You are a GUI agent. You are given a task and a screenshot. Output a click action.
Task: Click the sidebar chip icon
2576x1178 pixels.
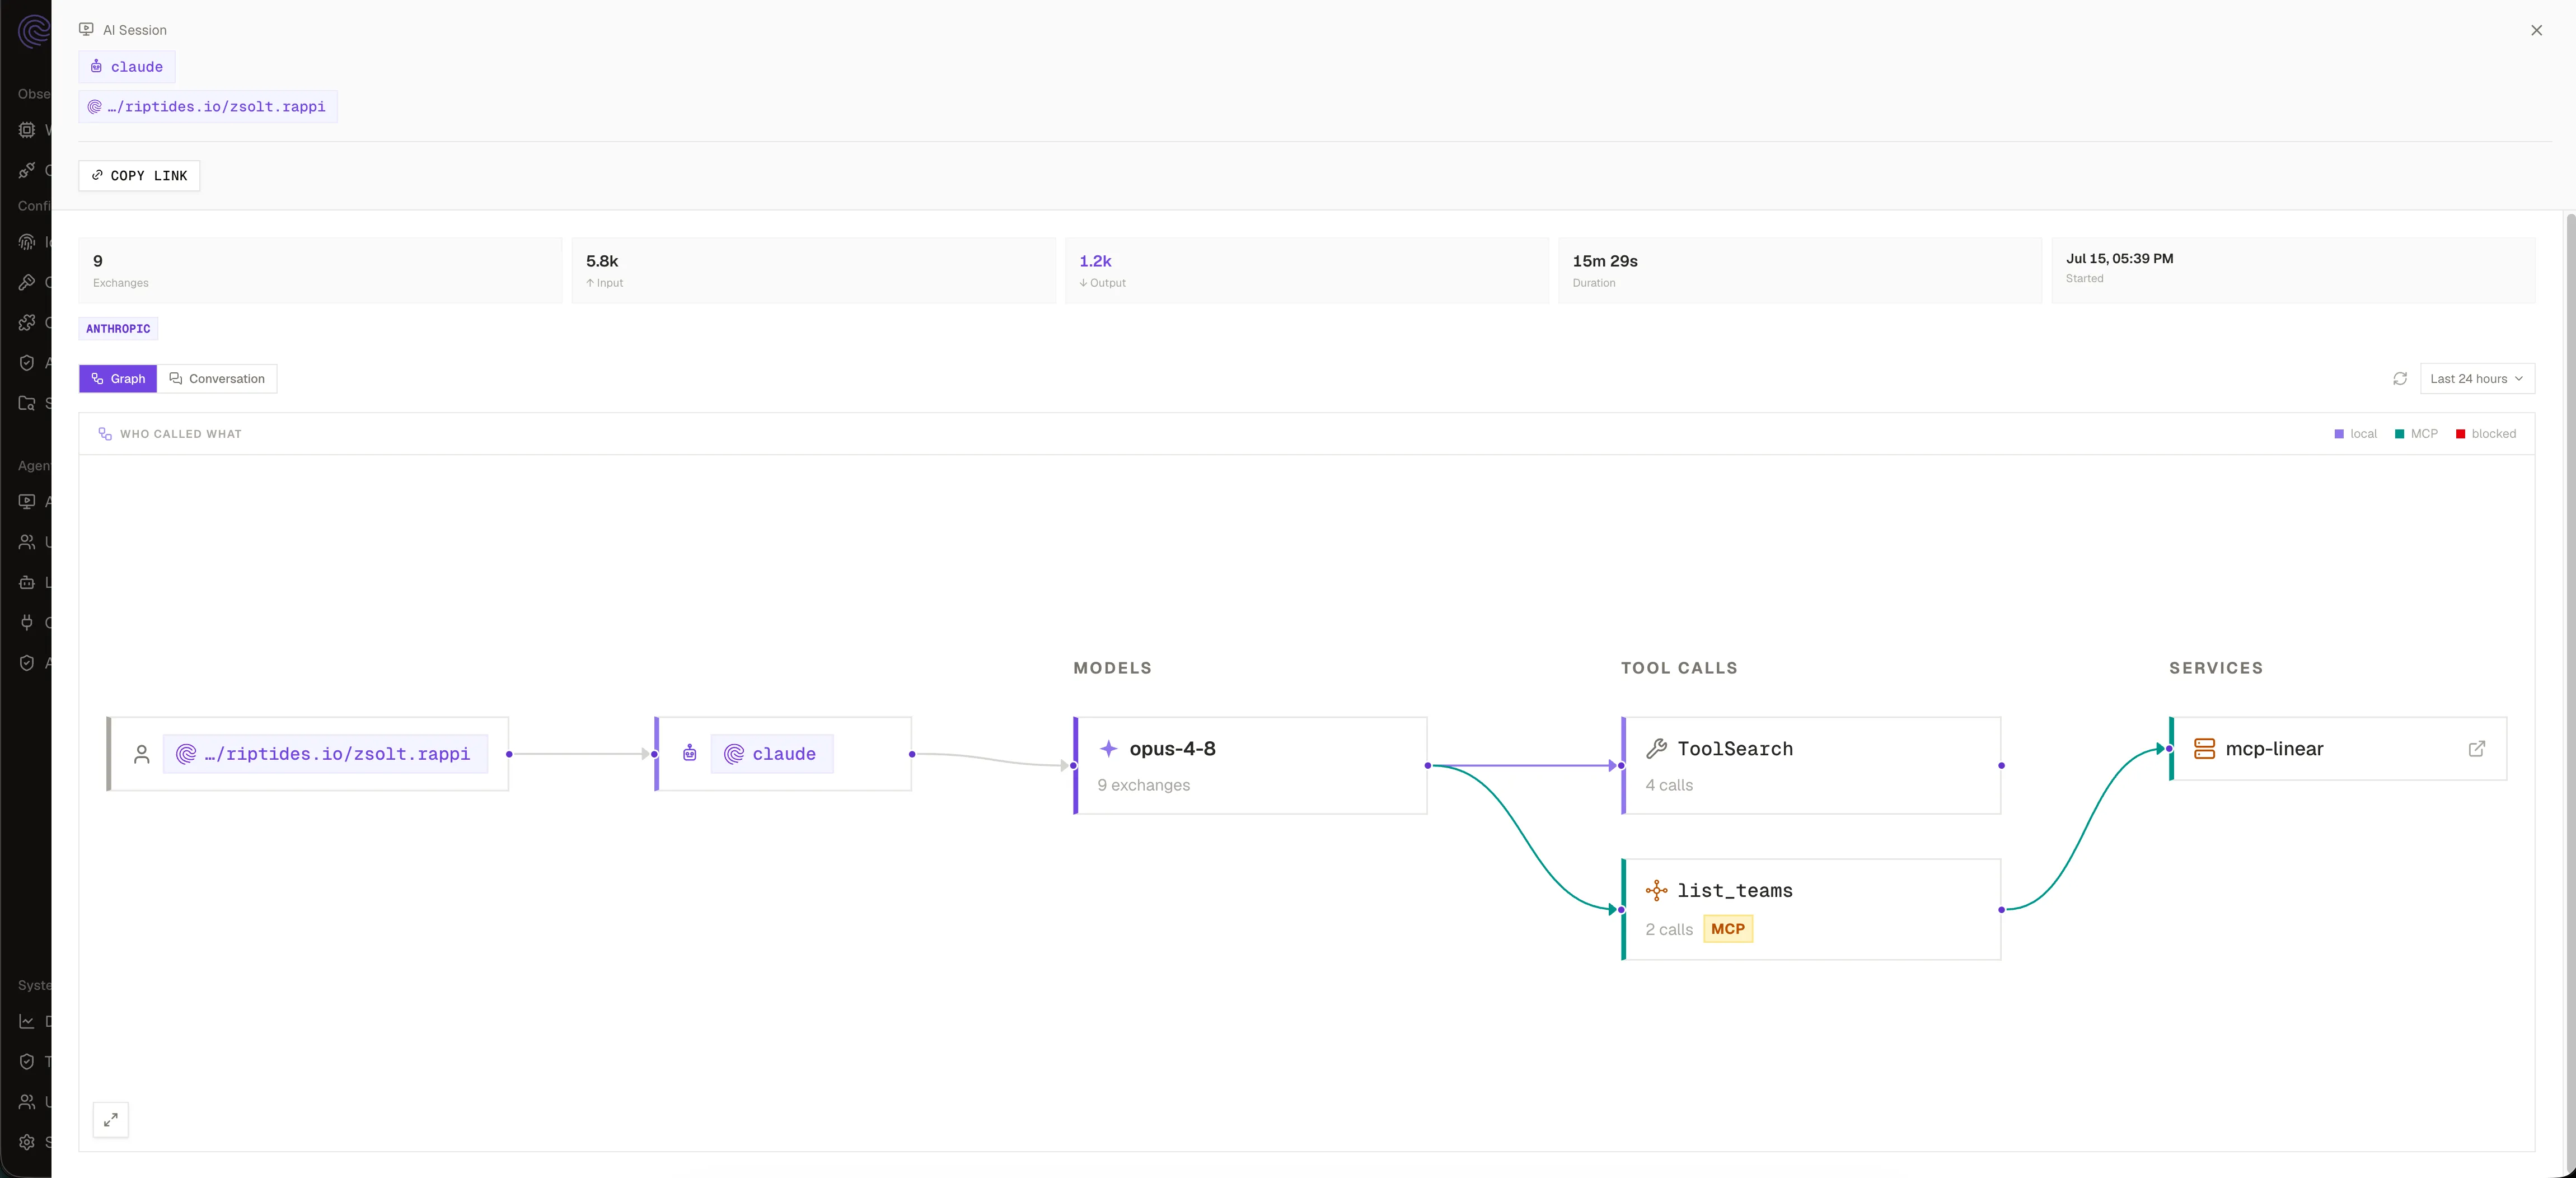(27, 129)
